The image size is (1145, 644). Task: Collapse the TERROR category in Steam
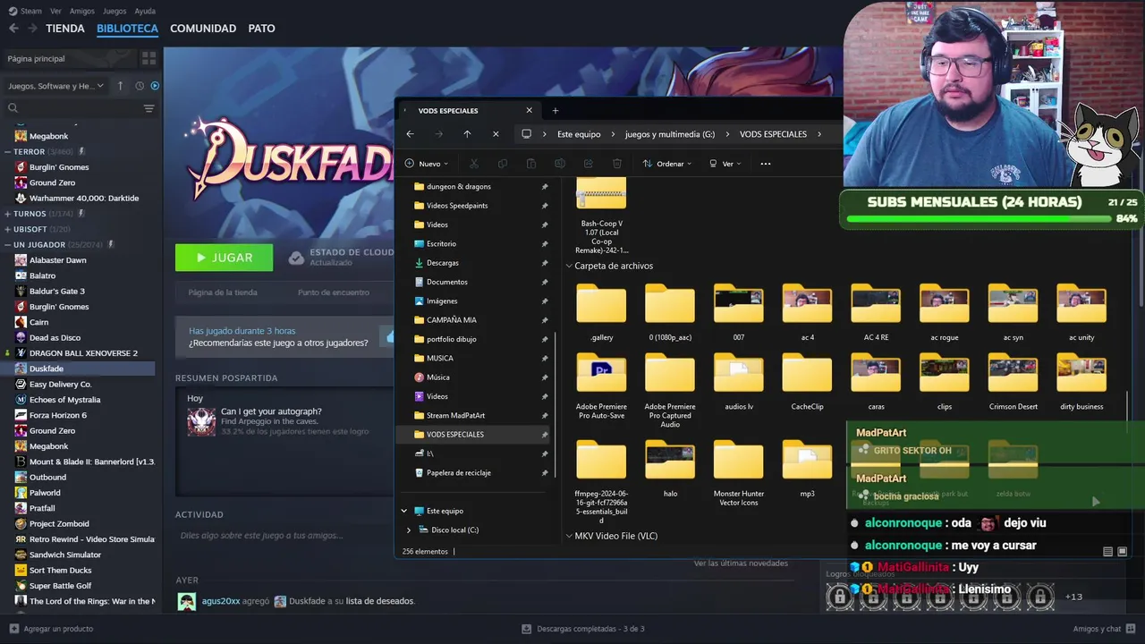point(7,152)
